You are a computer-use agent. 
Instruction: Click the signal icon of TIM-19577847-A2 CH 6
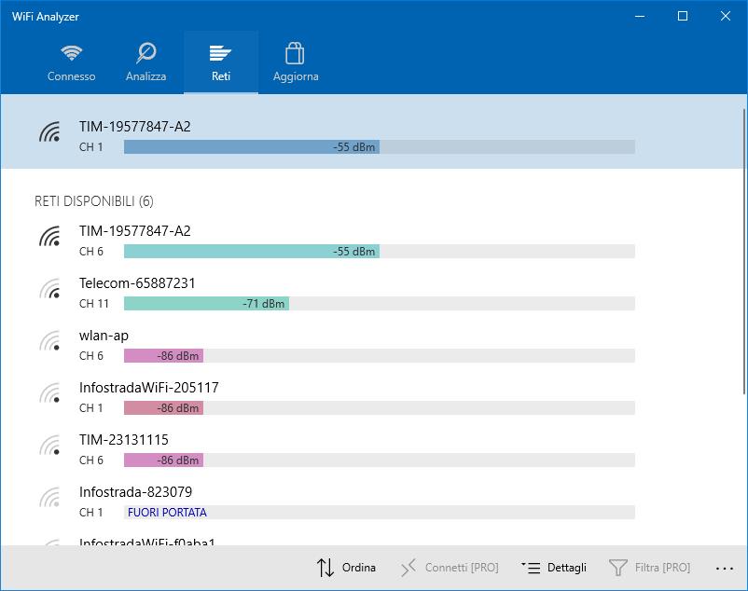coord(49,237)
